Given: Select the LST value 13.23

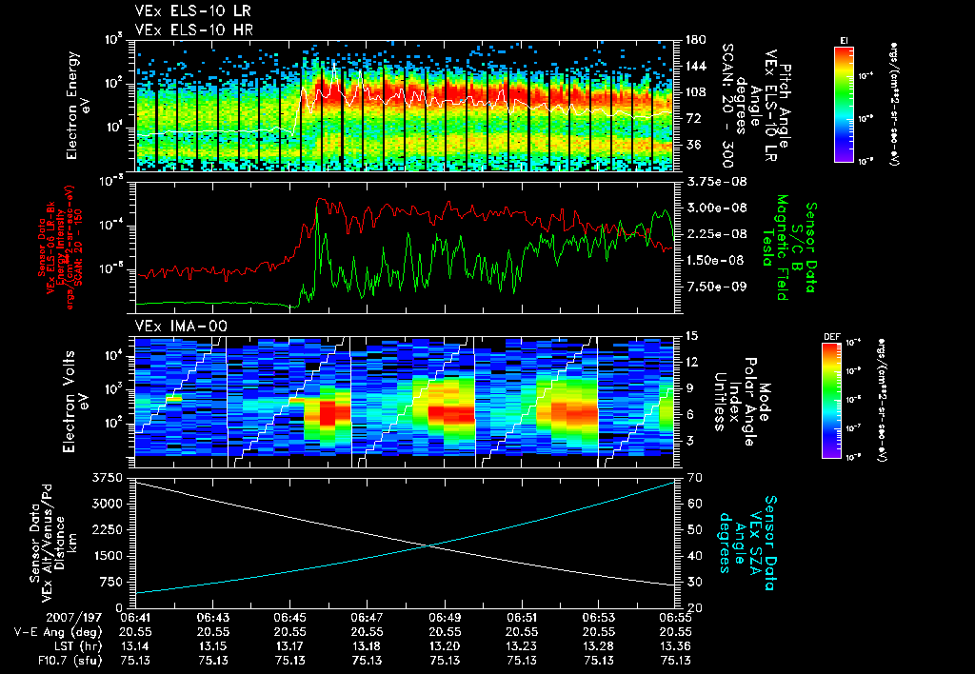Looking at the screenshot, I should coord(521,646).
